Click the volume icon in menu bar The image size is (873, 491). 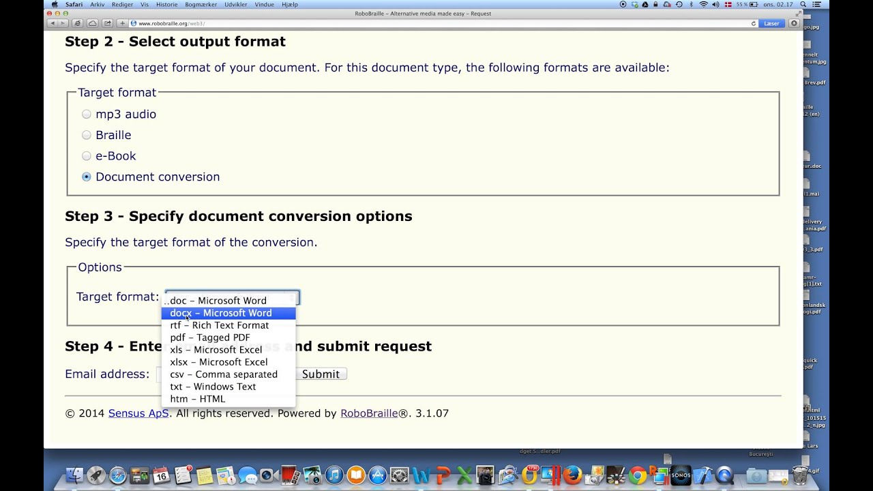pyautogui.click(x=715, y=4)
